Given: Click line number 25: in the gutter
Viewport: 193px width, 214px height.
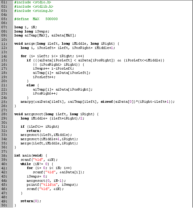Looking at the screenshot, I should coord(4,102).
